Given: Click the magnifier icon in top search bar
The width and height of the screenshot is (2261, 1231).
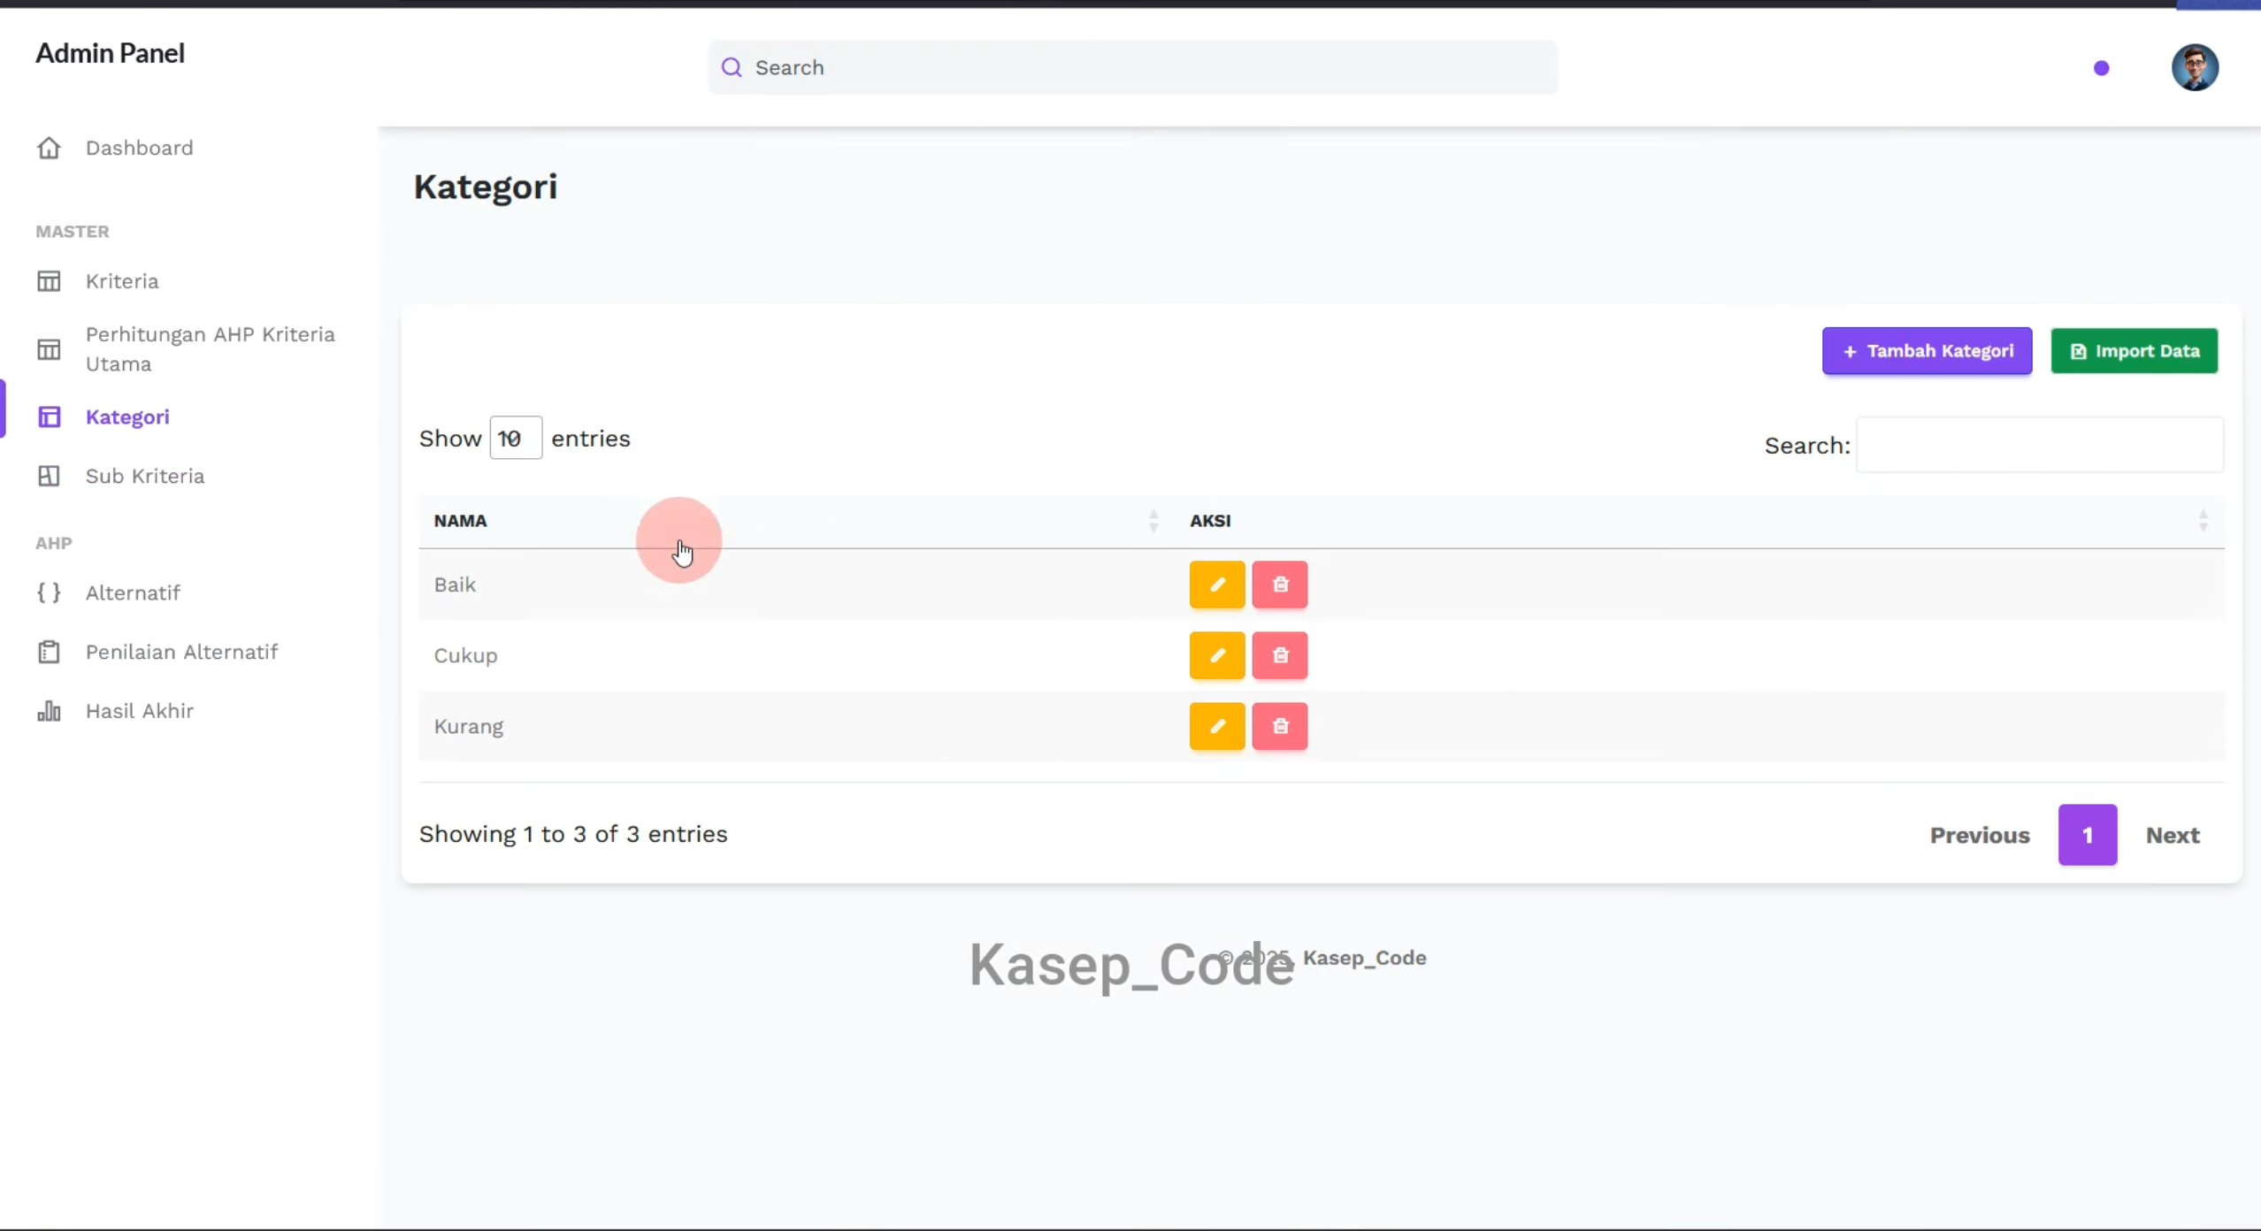Looking at the screenshot, I should [732, 67].
